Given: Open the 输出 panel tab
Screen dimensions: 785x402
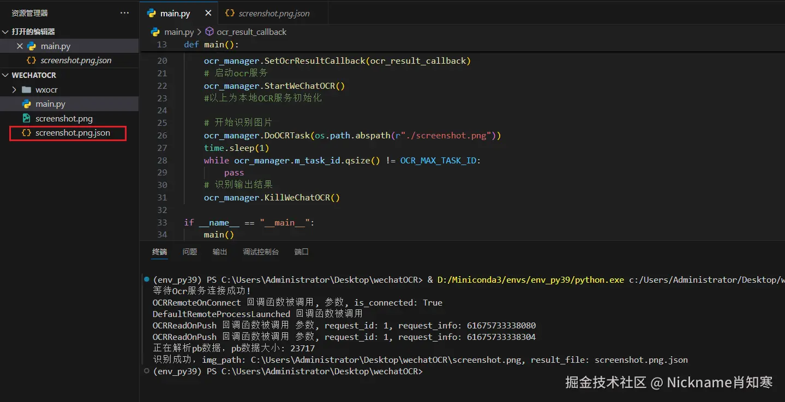Looking at the screenshot, I should [220, 252].
